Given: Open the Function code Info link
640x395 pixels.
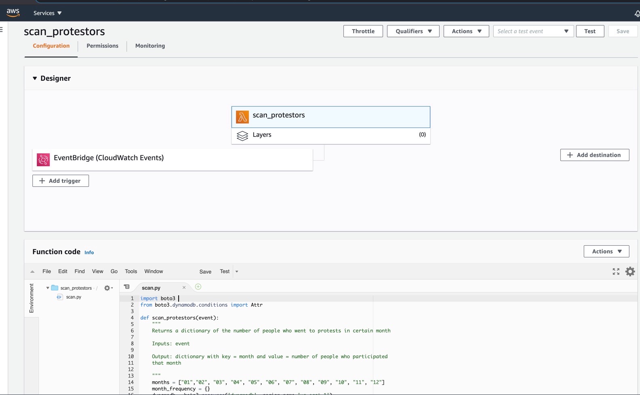Looking at the screenshot, I should pyautogui.click(x=89, y=253).
